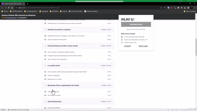Click 5 reglas de productividad lesson title
This screenshot has height=111, width=197.
[x=65, y=55]
